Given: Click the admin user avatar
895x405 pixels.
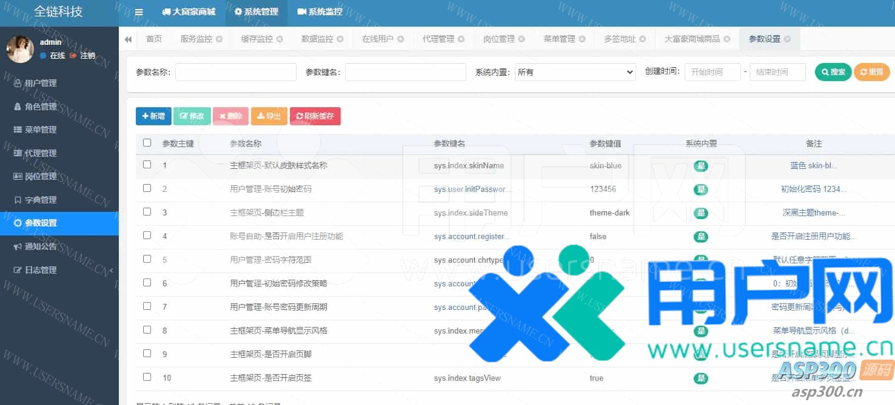Looking at the screenshot, I should [x=20, y=49].
